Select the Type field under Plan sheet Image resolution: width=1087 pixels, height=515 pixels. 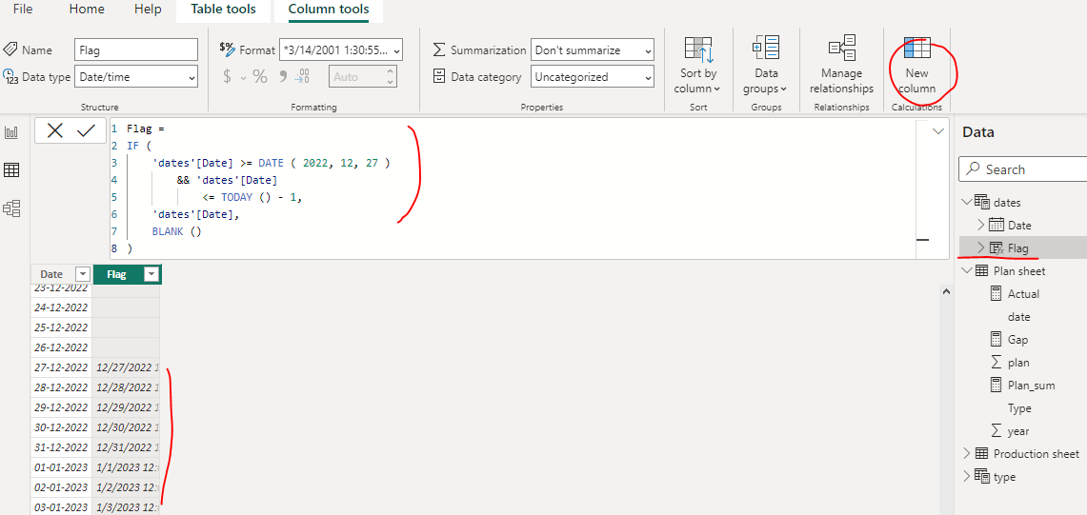pyautogui.click(x=1019, y=407)
